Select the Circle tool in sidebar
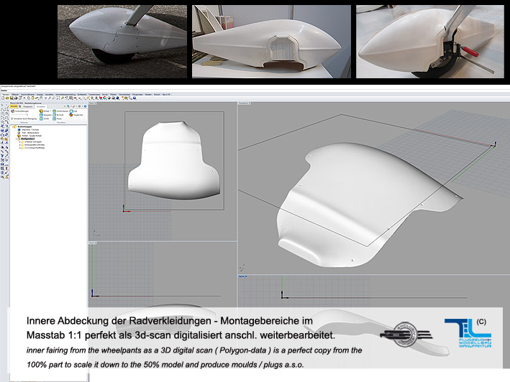 pos(2,113)
